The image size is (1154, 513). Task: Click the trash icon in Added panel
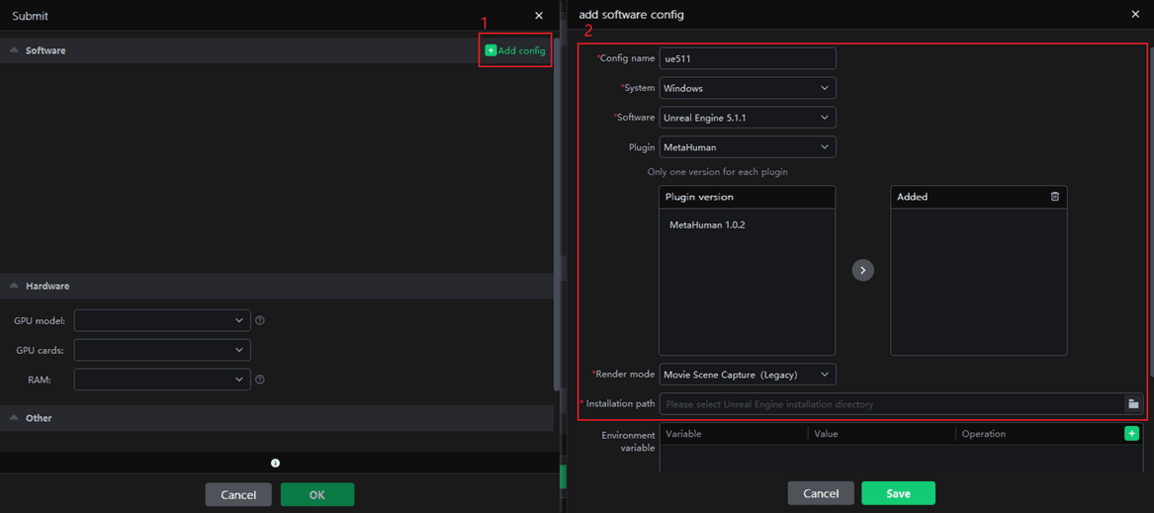[x=1054, y=197]
